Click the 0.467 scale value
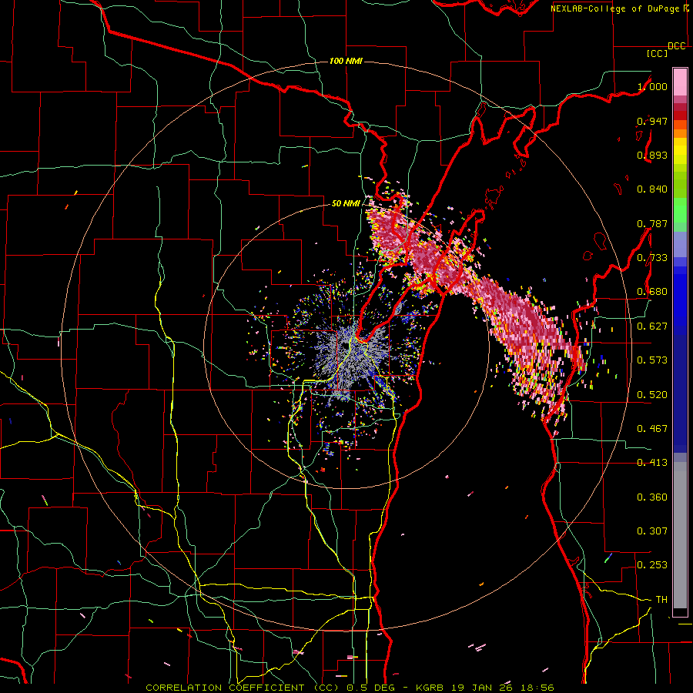The width and height of the screenshot is (693, 693). click(652, 429)
